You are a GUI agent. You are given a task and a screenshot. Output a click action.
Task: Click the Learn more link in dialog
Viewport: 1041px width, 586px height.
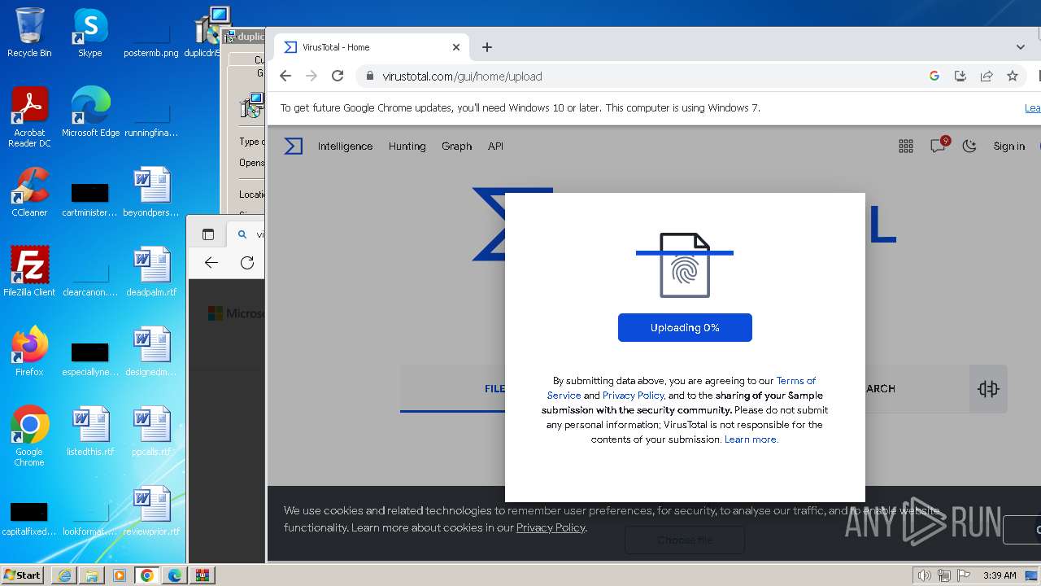pos(751,439)
